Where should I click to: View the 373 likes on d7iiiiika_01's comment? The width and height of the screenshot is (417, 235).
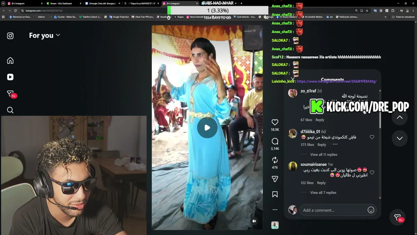[x=307, y=145]
